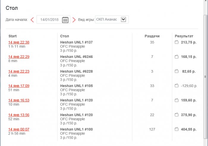Click the hands count 33

tap(152, 86)
